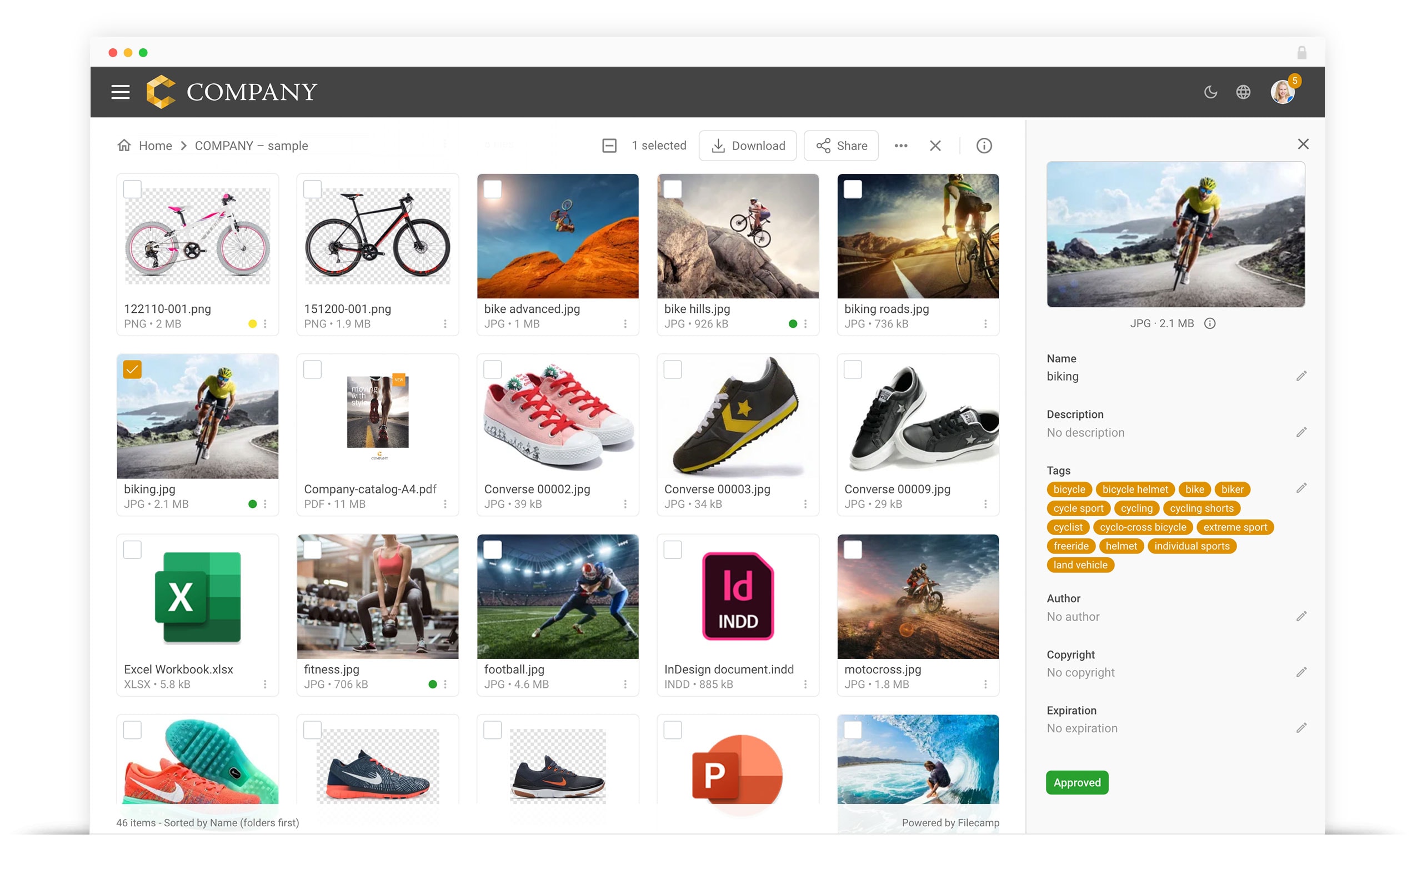Screen dimensions: 1422x889
Task: Click file details info icon beside 2.1 MB
Action: tap(1209, 323)
